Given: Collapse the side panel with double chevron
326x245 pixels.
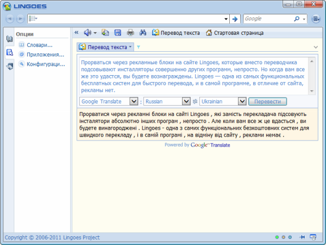Looking at the screenshot, I should click(77, 33).
